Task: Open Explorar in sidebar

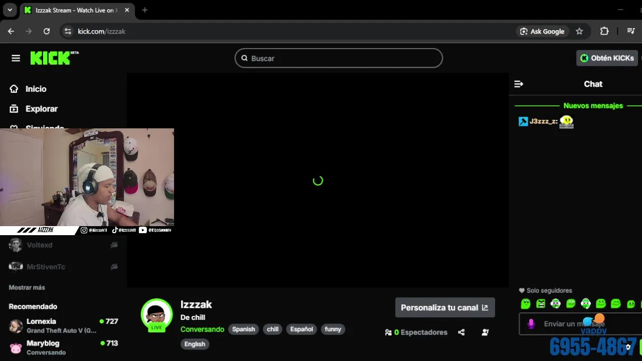Action: (42, 109)
